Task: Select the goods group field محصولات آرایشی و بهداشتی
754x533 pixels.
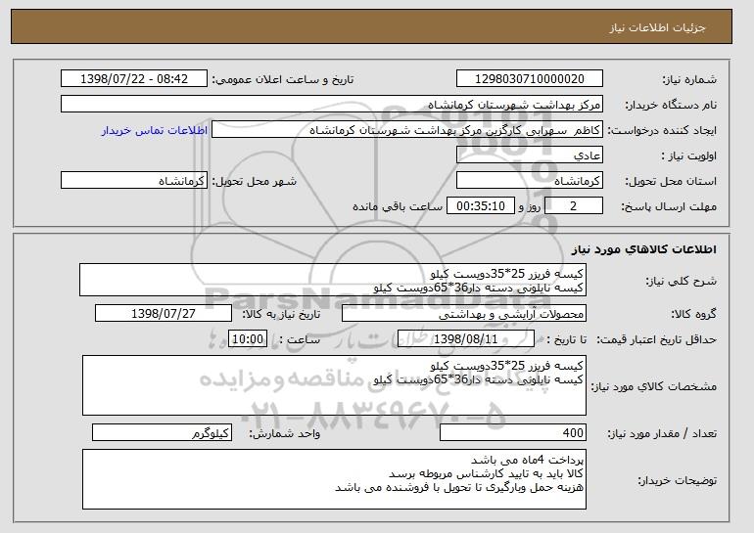Action: pyautogui.click(x=464, y=314)
